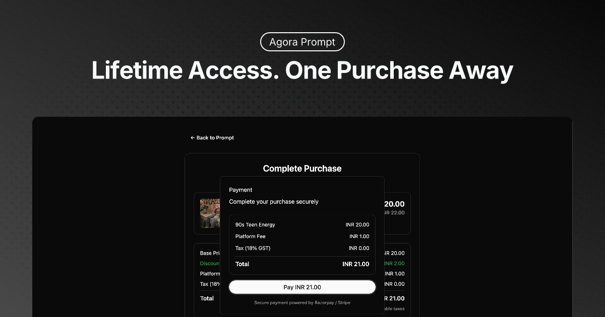Click the Agora Prompt pill badge
Viewport: 605px width, 317px height.
tap(302, 42)
